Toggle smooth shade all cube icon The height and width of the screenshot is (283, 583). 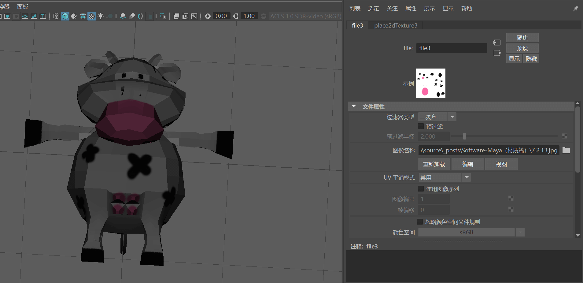(65, 16)
